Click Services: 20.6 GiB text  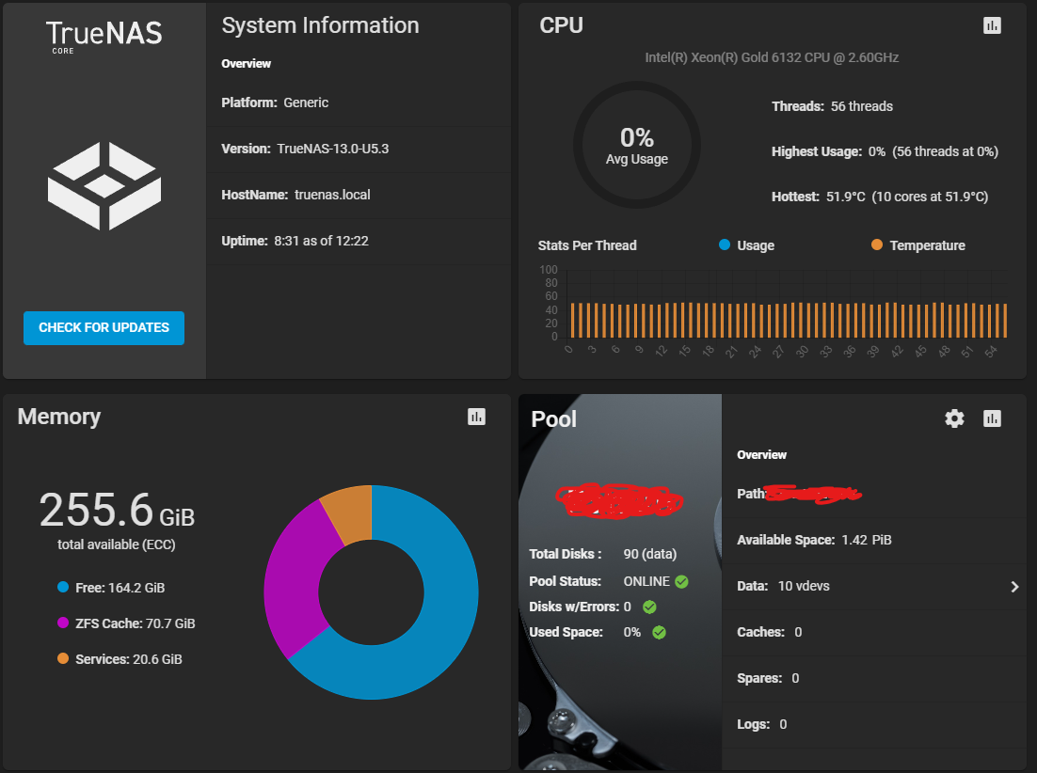(128, 658)
